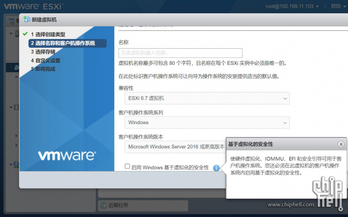Enable Windows virtualization-based security checkbox
The width and height of the screenshot is (348, 217).
tap(127, 166)
